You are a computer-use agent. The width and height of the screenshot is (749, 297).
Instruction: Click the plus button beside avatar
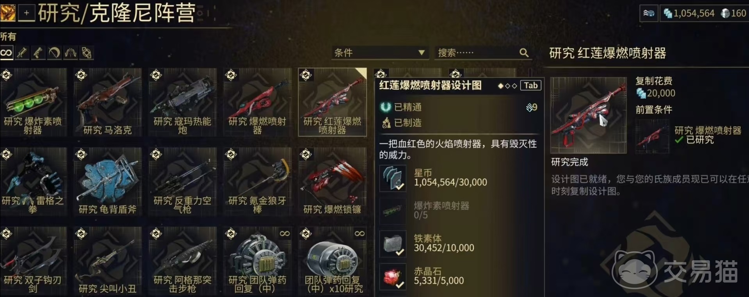tap(27, 13)
